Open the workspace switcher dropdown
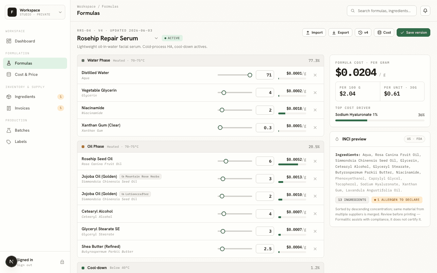437x273 pixels. (x=35, y=12)
